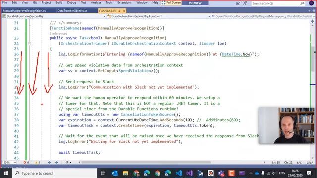This screenshot has height=178, width=317.
Task: Open the Extensions menu
Action: coord(124,3)
